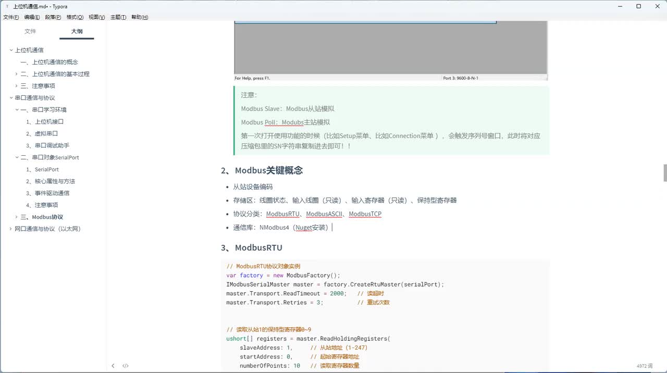This screenshot has height=373, width=667.
Task: Collapse 一、串口学习环境 outline node
Action: (x=17, y=110)
